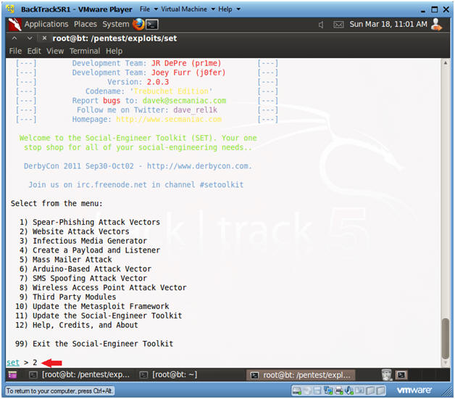Viewport: 455px width, 399px height.
Task: Click the set prompt link
Action: (13, 363)
